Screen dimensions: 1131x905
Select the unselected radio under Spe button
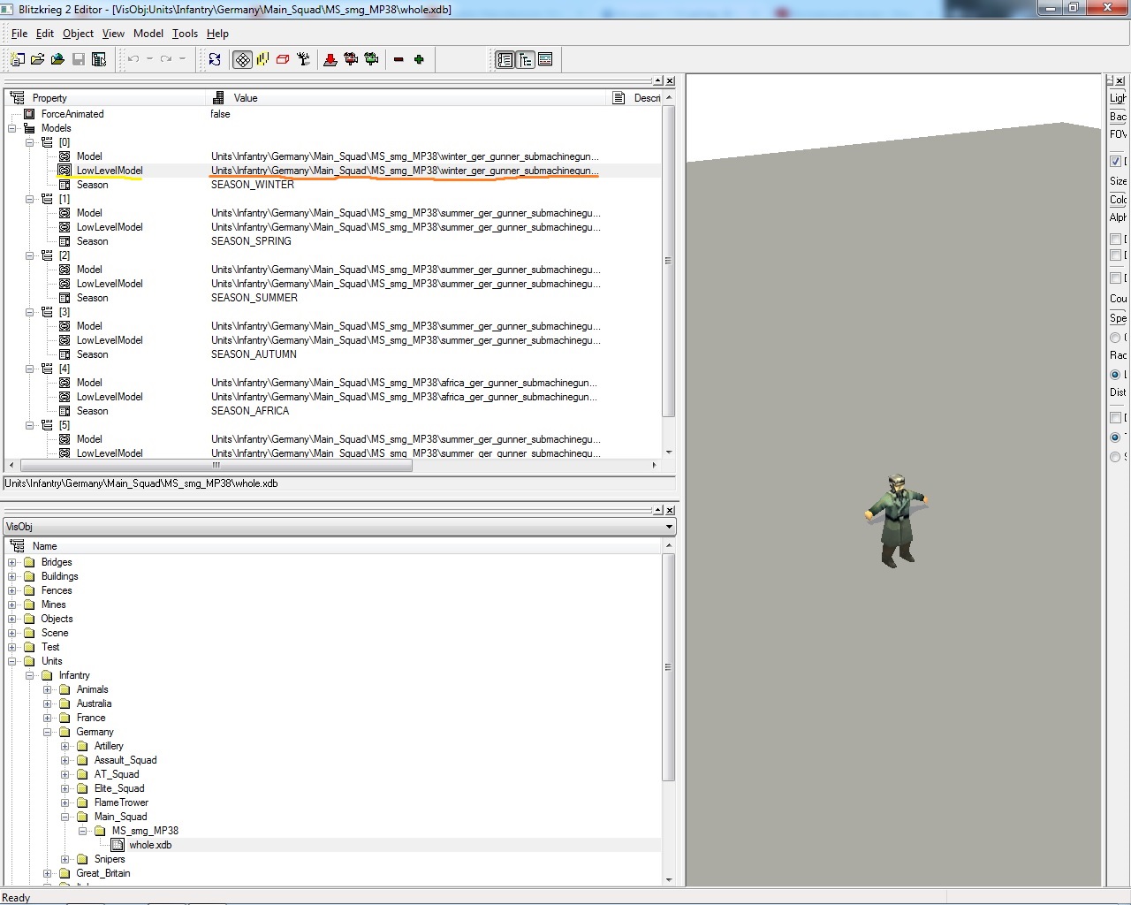[1115, 338]
